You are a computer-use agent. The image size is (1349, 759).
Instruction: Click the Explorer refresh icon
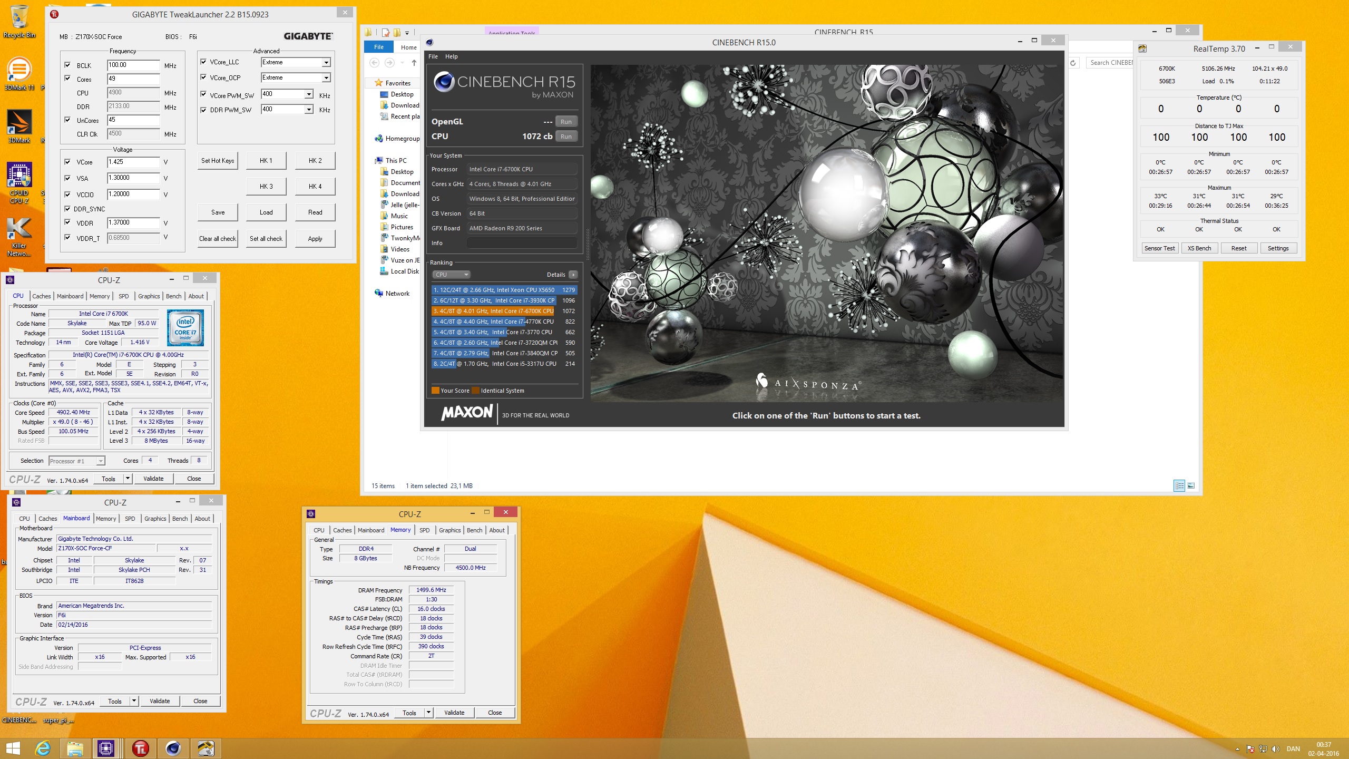pos(1073,63)
